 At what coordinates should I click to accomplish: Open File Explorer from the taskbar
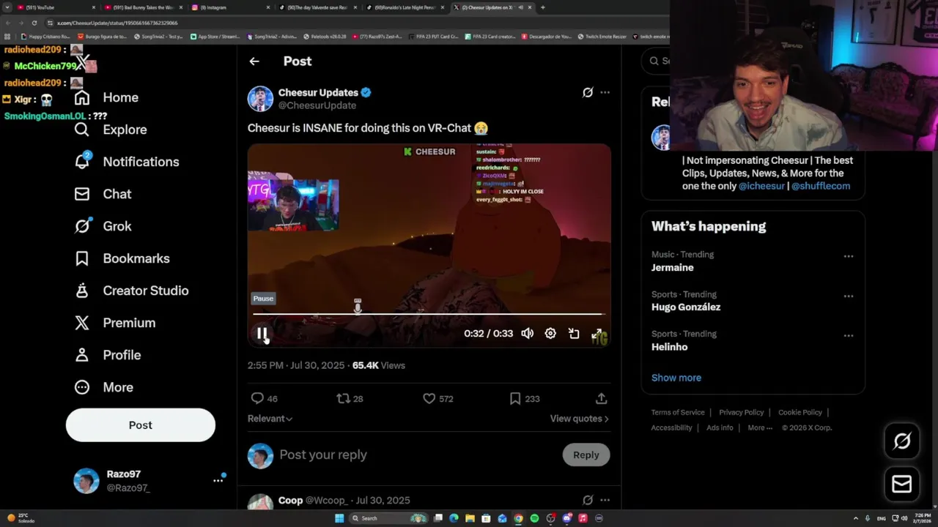pyautogui.click(x=470, y=518)
